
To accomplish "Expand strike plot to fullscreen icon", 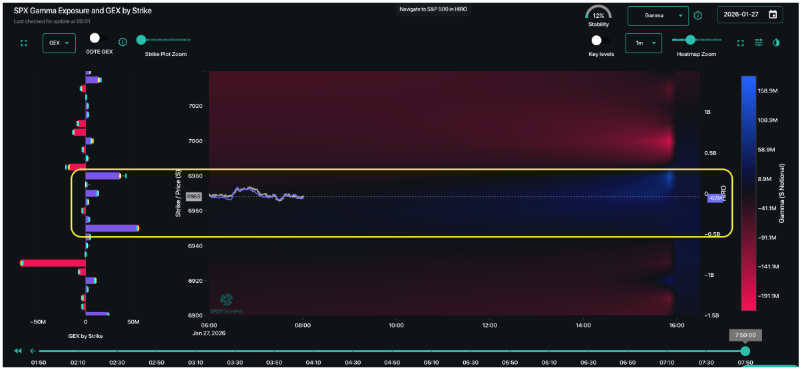I will tap(24, 43).
